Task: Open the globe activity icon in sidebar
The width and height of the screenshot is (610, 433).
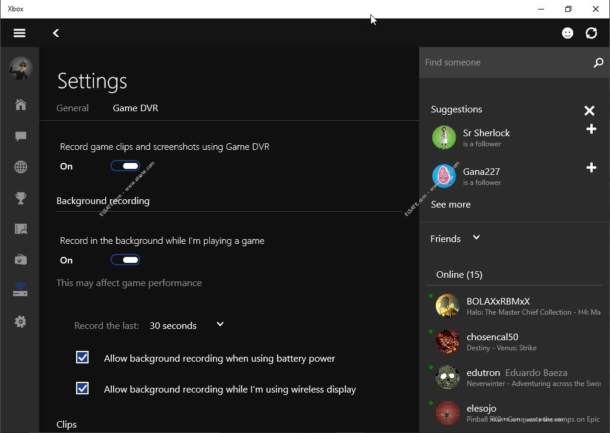Action: pyautogui.click(x=21, y=167)
